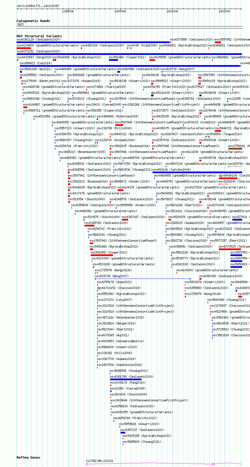The image size is (250, 467).
Task: Open variant nsv6373152 (Sedlazeck2020)
Action: click(38, 51)
